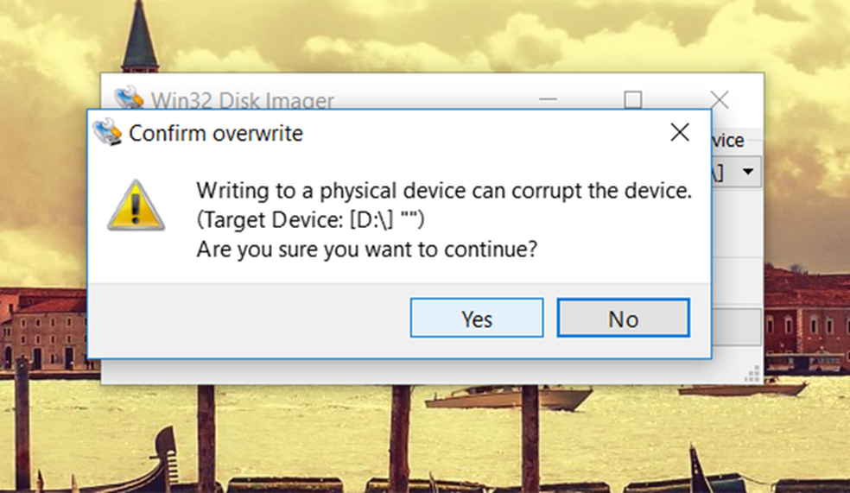Click the partially hidden button behind the dialog

[737, 328]
